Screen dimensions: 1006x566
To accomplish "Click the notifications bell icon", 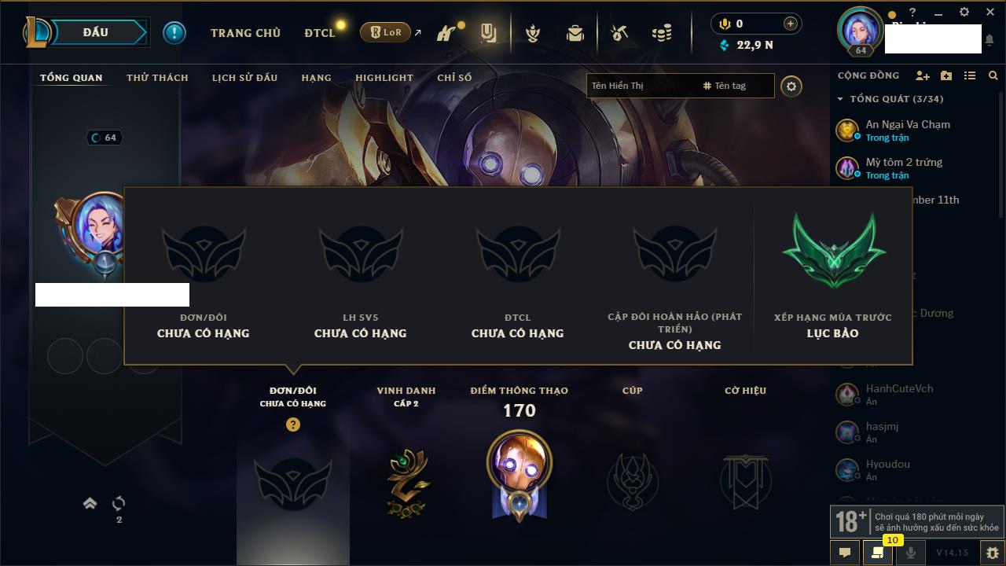I will [990, 39].
